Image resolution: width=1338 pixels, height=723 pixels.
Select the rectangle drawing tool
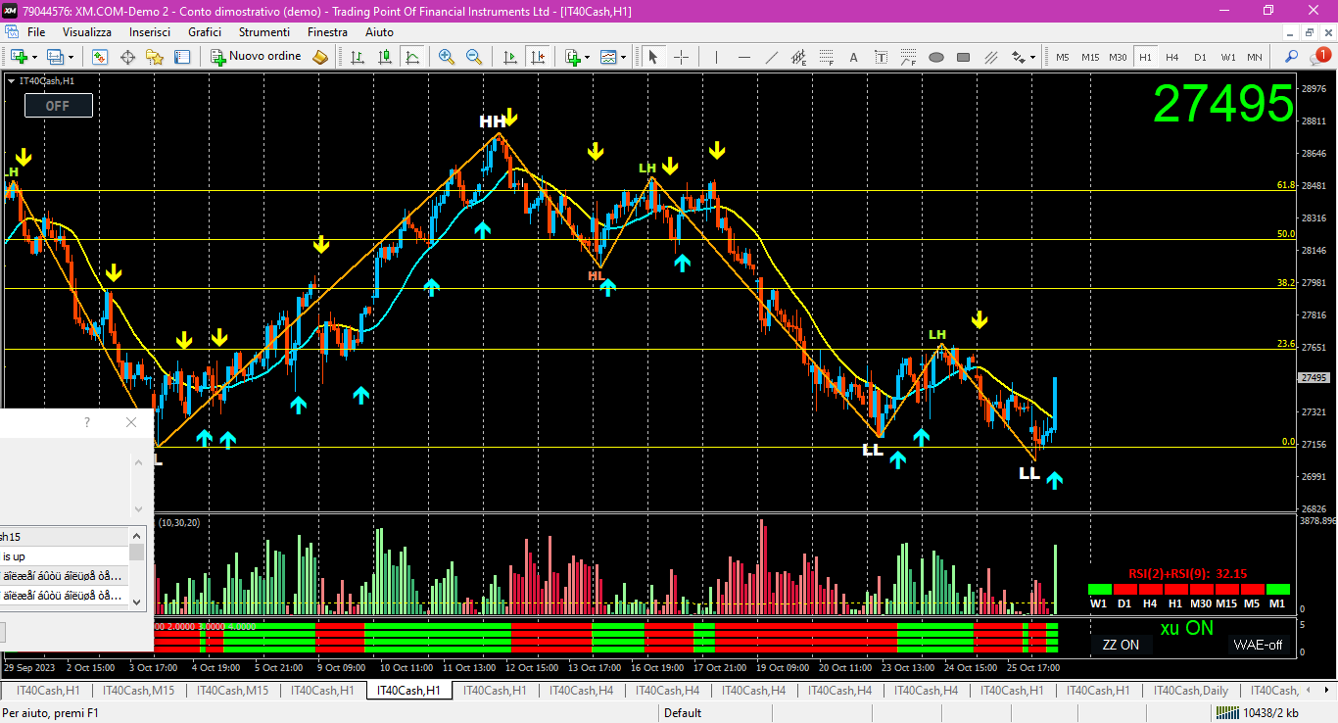point(964,57)
